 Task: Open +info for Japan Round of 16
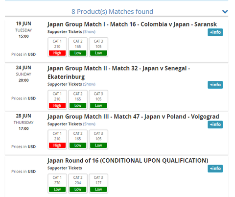tap(215, 169)
